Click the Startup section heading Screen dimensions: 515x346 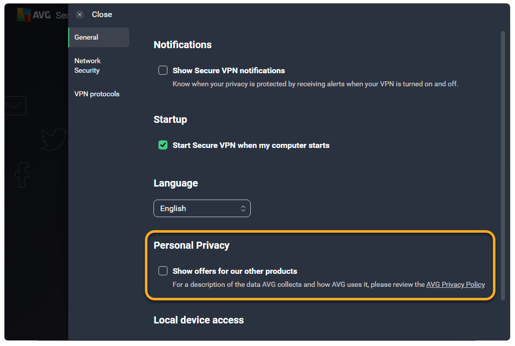coord(170,119)
